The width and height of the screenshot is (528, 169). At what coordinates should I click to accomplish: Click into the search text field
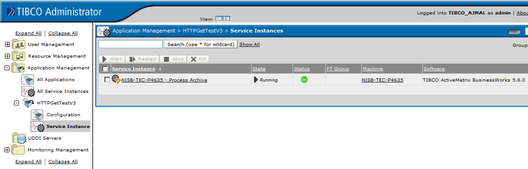131,44
